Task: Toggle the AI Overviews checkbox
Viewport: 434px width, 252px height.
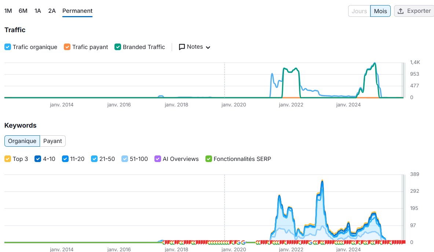Action: tap(158, 159)
